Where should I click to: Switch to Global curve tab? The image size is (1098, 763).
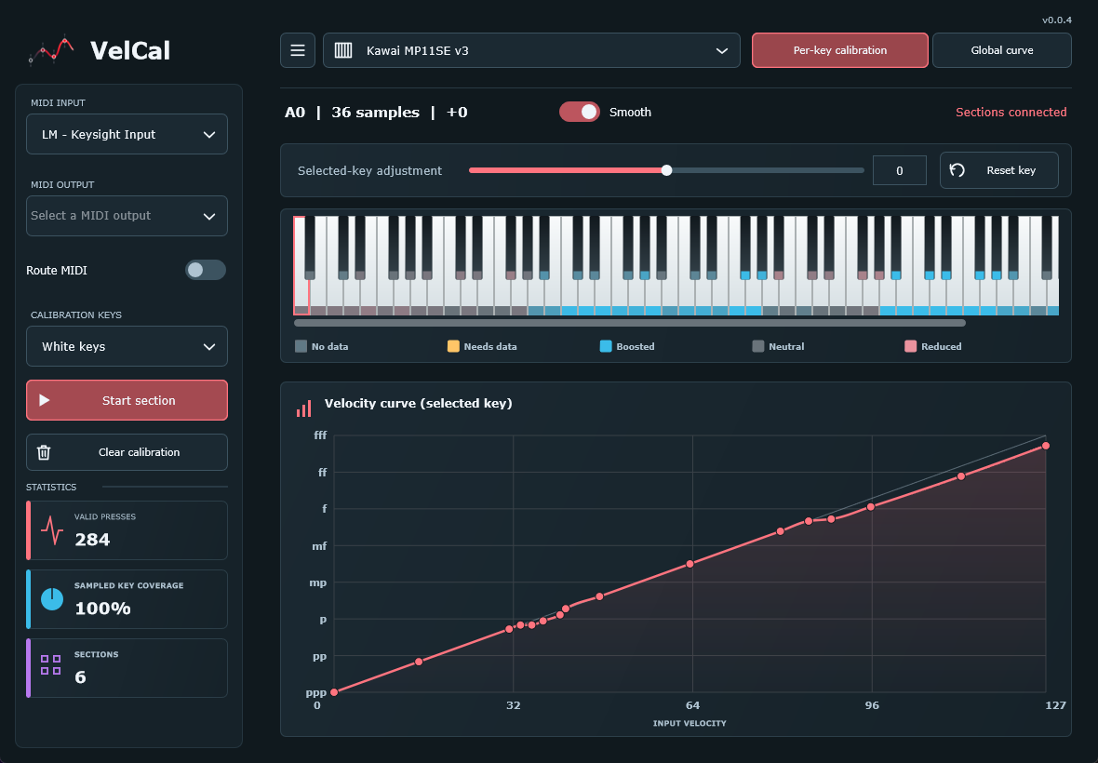1002,50
